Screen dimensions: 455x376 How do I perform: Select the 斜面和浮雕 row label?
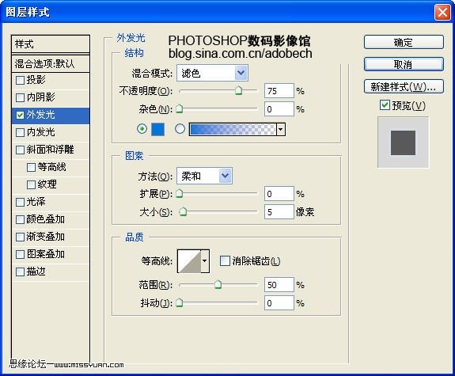point(50,150)
